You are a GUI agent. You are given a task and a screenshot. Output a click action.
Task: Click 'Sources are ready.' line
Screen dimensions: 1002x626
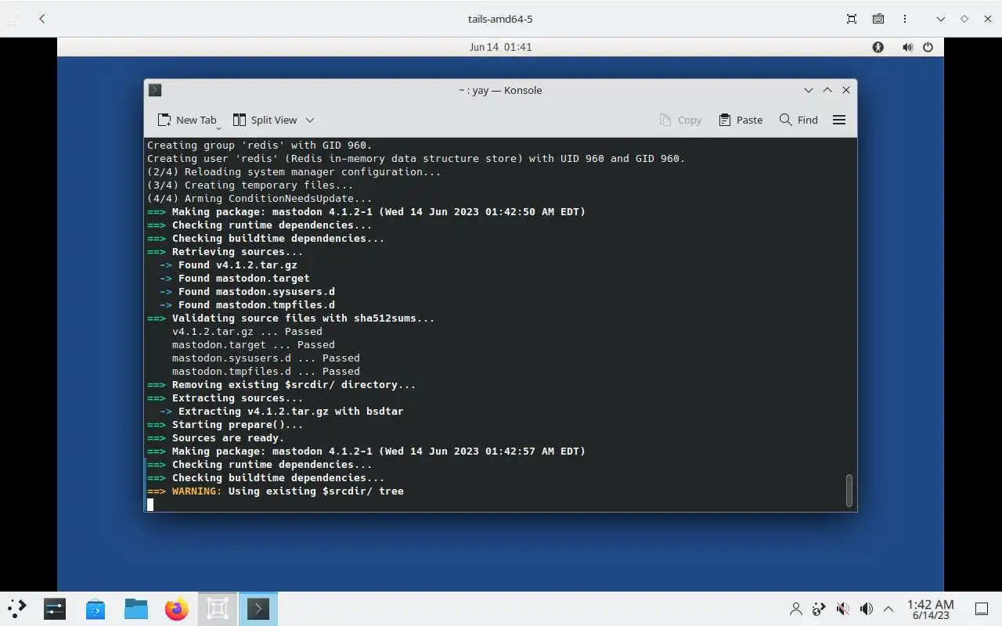click(216, 438)
